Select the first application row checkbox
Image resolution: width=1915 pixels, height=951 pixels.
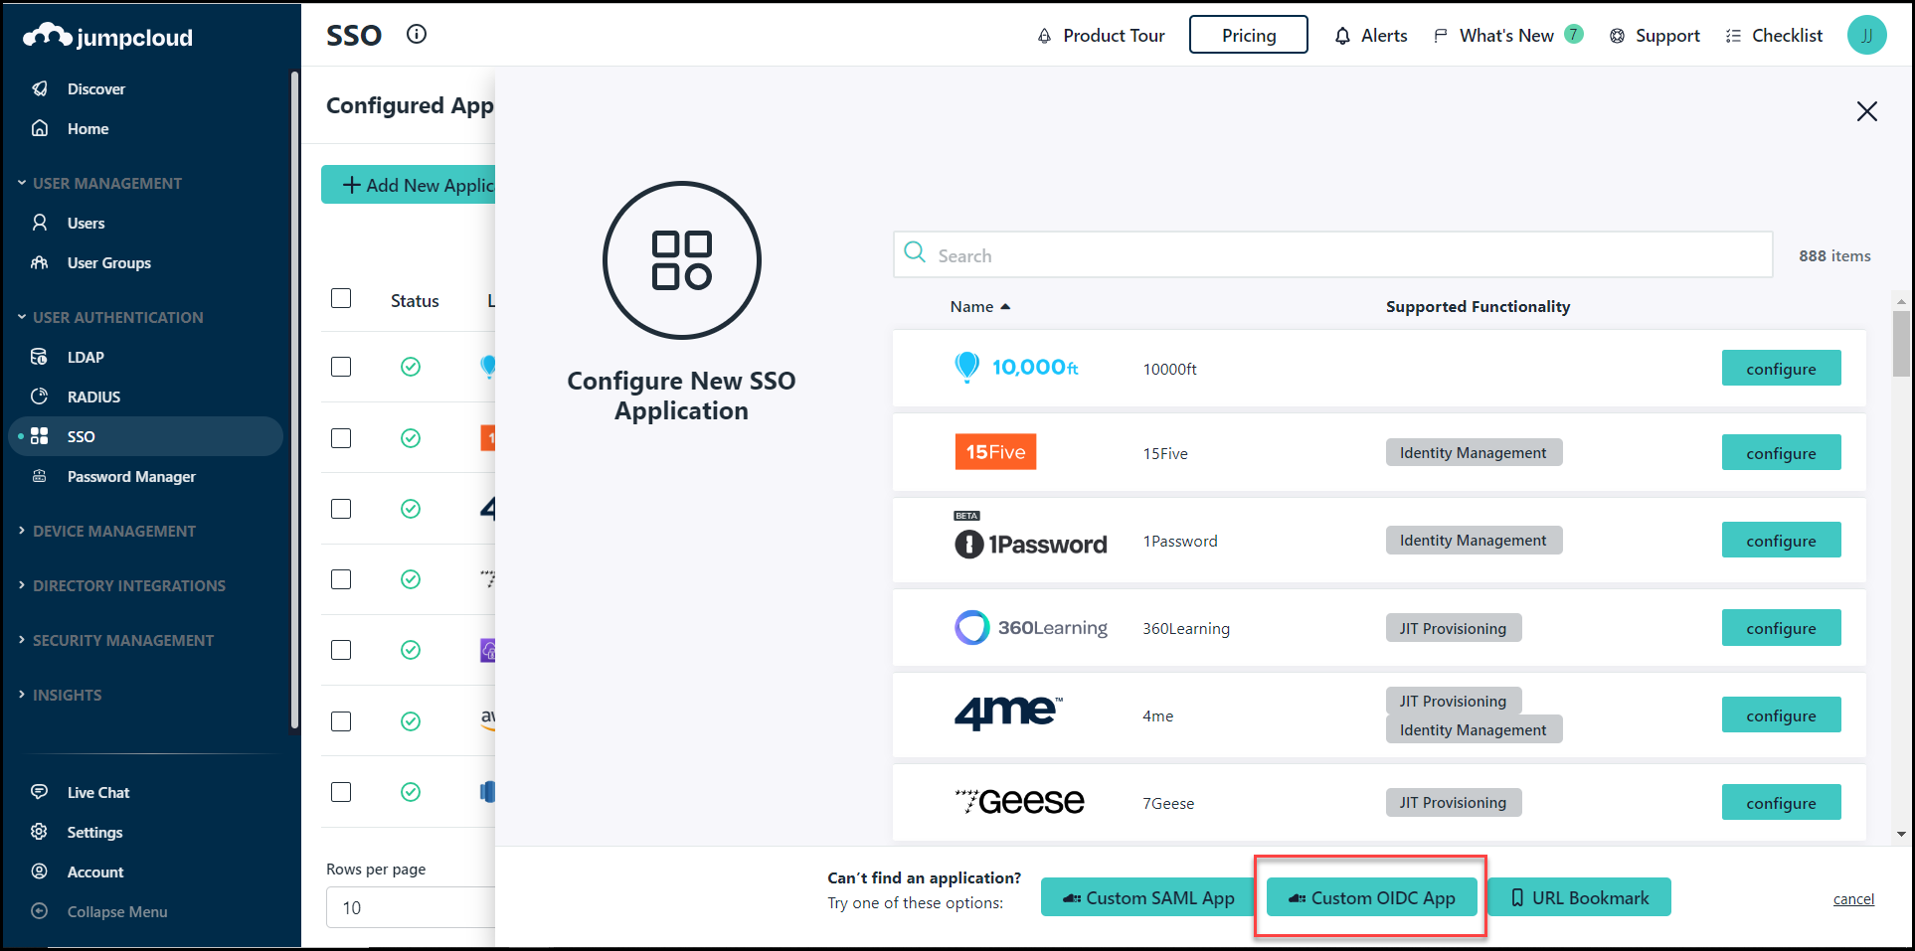tap(341, 367)
